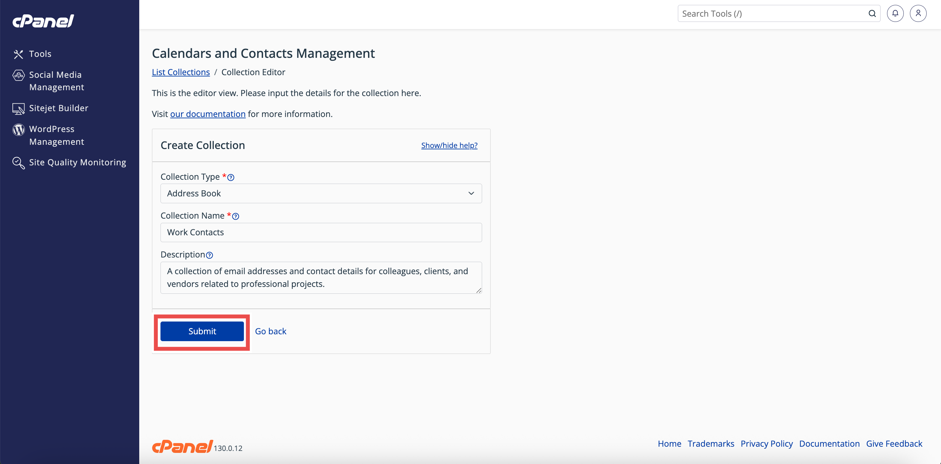Open Social Media Management menu item
Viewport: 941px width, 464px height.
[56, 81]
